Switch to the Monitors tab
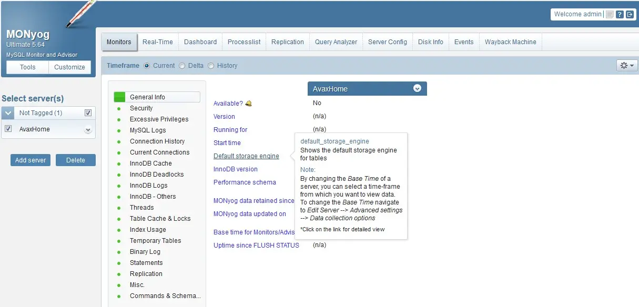 [x=119, y=42]
